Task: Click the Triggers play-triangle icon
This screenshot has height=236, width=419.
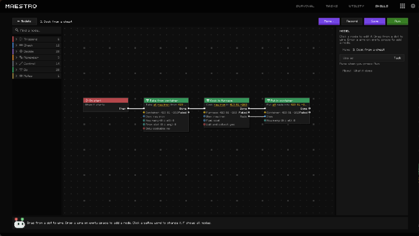Action: [21, 39]
